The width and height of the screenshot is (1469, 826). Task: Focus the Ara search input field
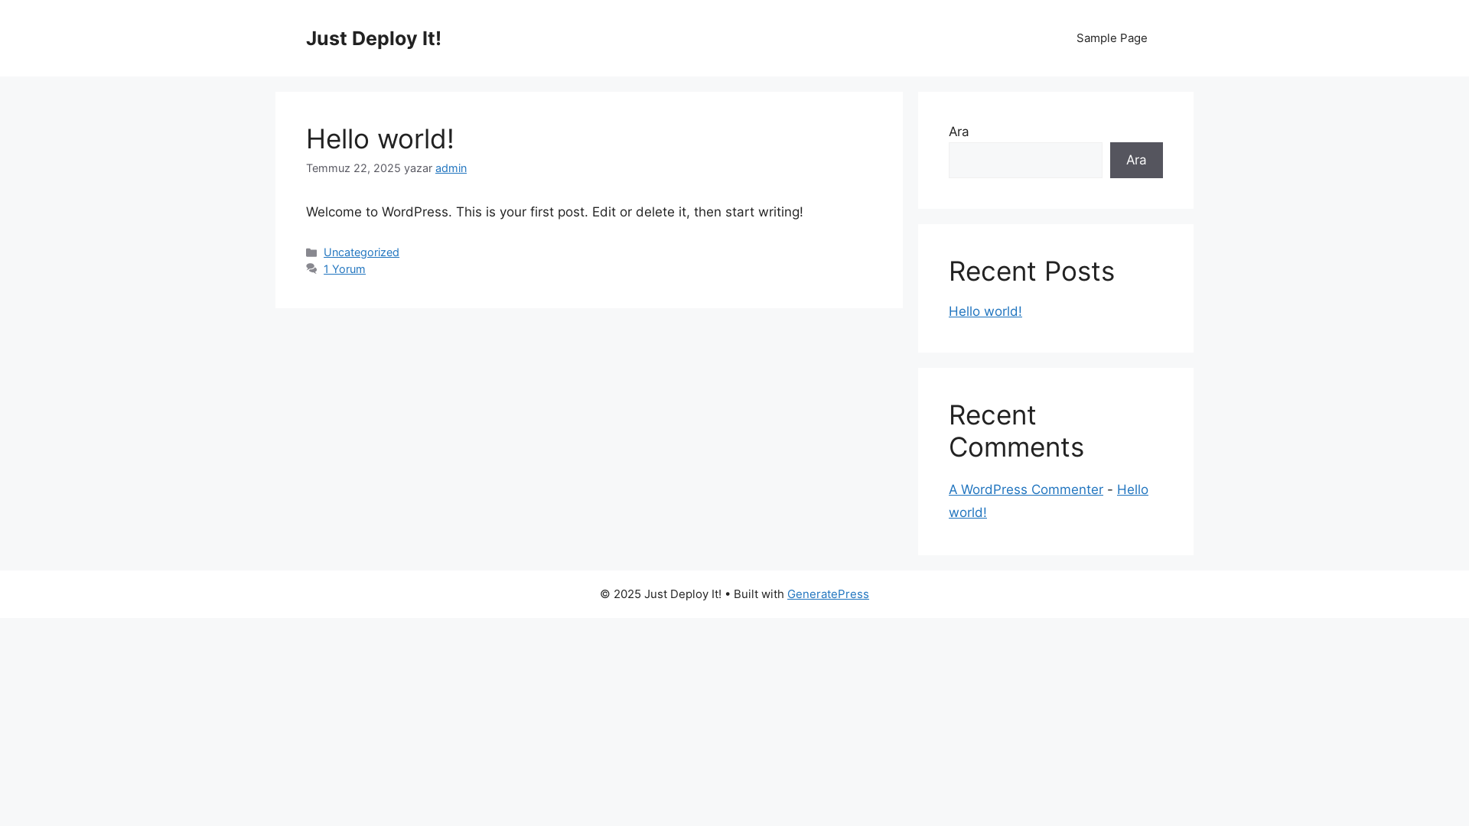click(1025, 161)
